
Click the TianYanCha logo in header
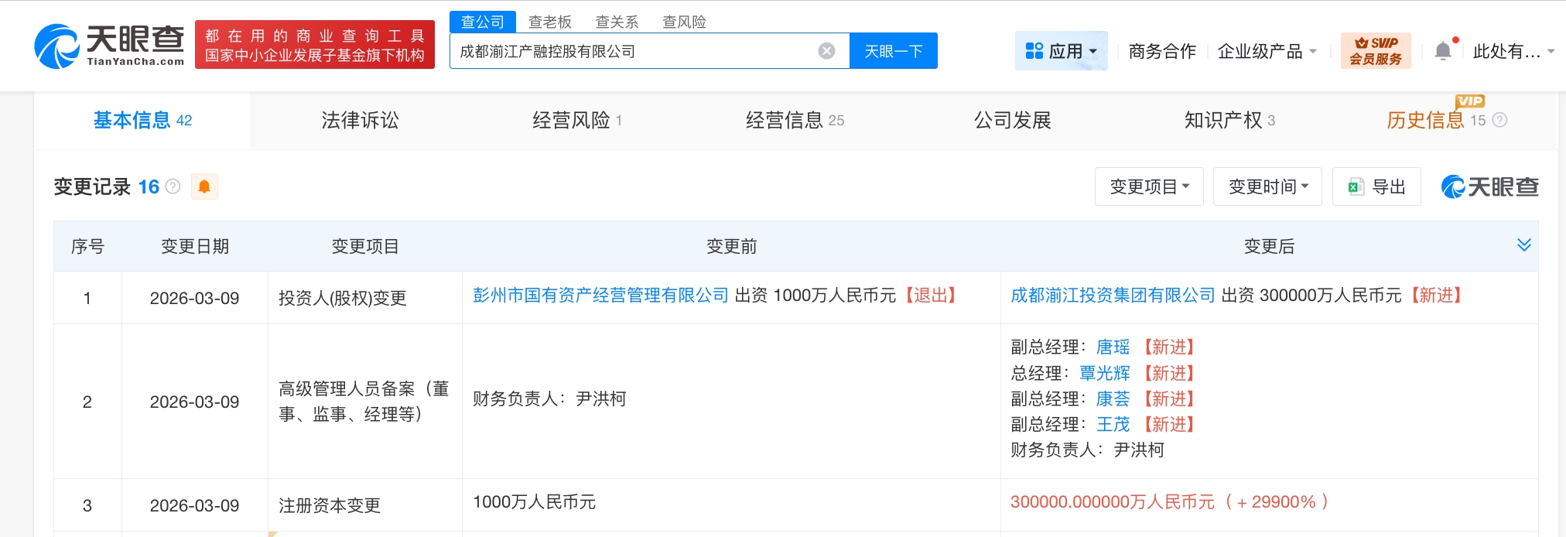coord(109,45)
